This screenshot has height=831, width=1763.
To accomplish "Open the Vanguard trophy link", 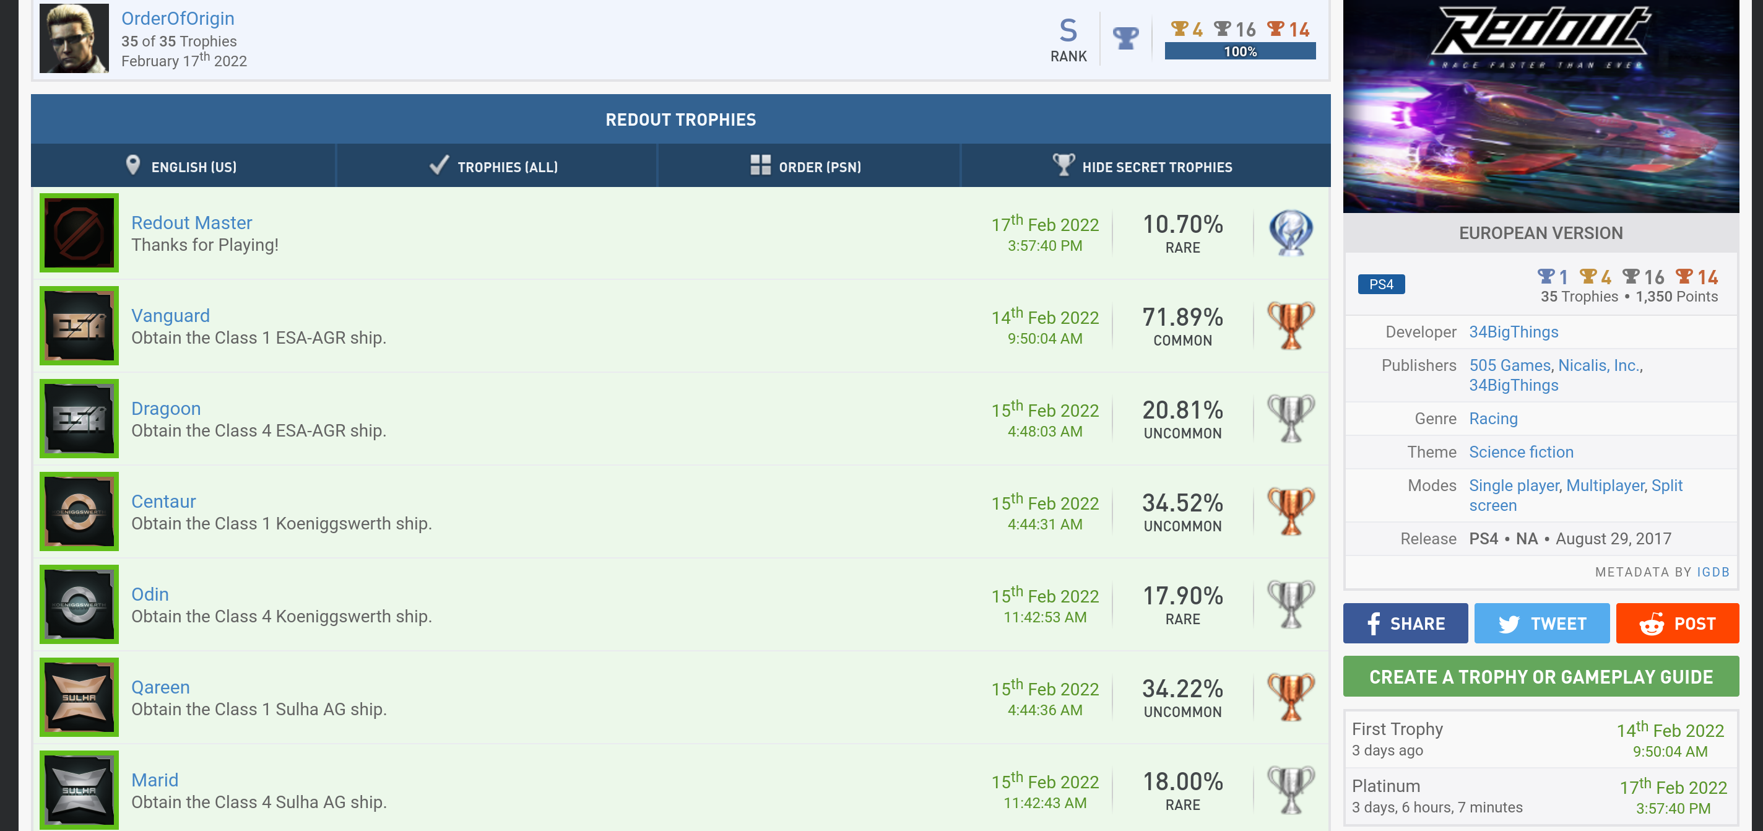I will click(x=170, y=316).
